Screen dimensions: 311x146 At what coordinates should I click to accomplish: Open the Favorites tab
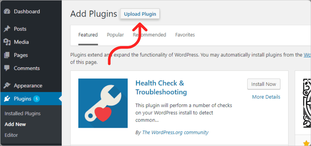point(185,35)
